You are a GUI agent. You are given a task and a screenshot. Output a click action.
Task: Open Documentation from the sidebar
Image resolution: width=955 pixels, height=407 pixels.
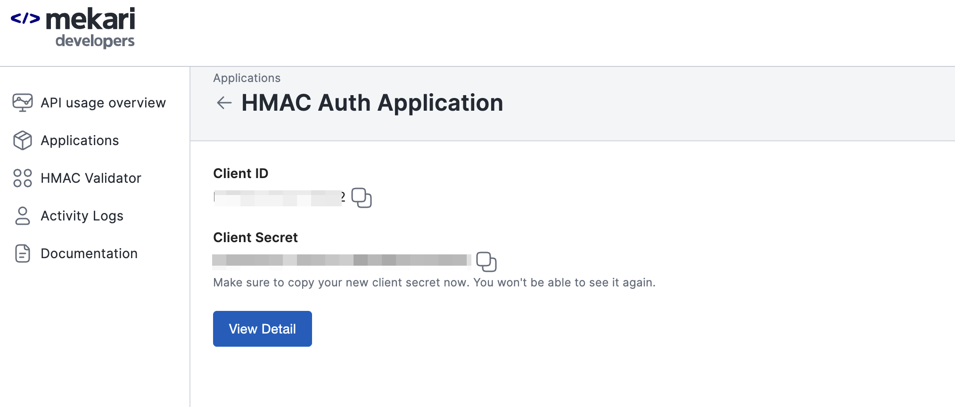(x=89, y=253)
